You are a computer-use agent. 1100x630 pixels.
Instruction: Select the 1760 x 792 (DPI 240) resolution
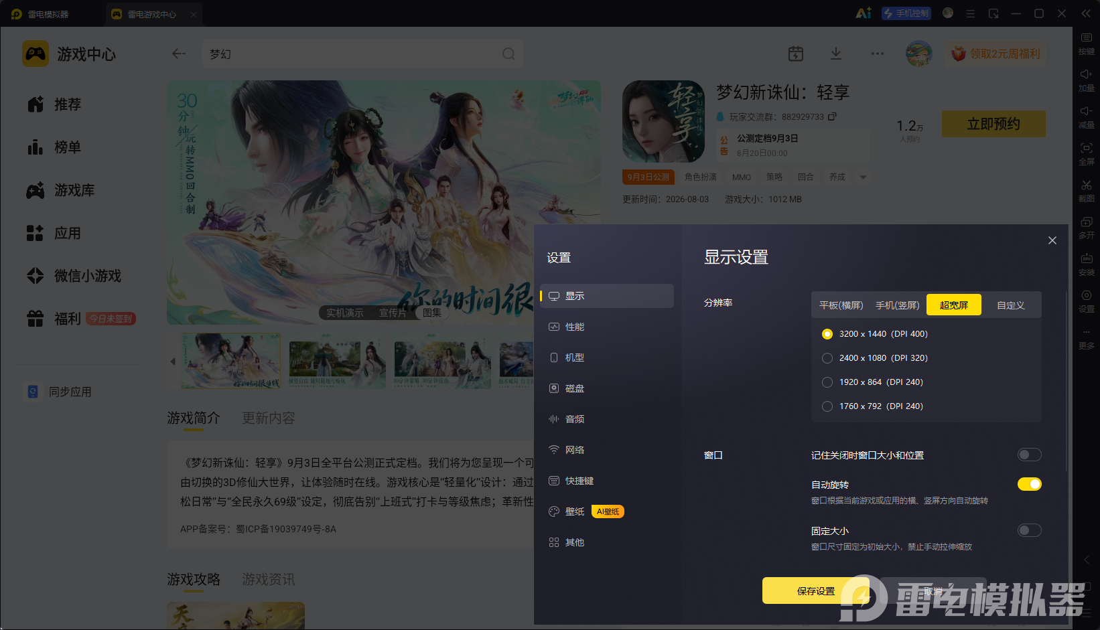[827, 406]
